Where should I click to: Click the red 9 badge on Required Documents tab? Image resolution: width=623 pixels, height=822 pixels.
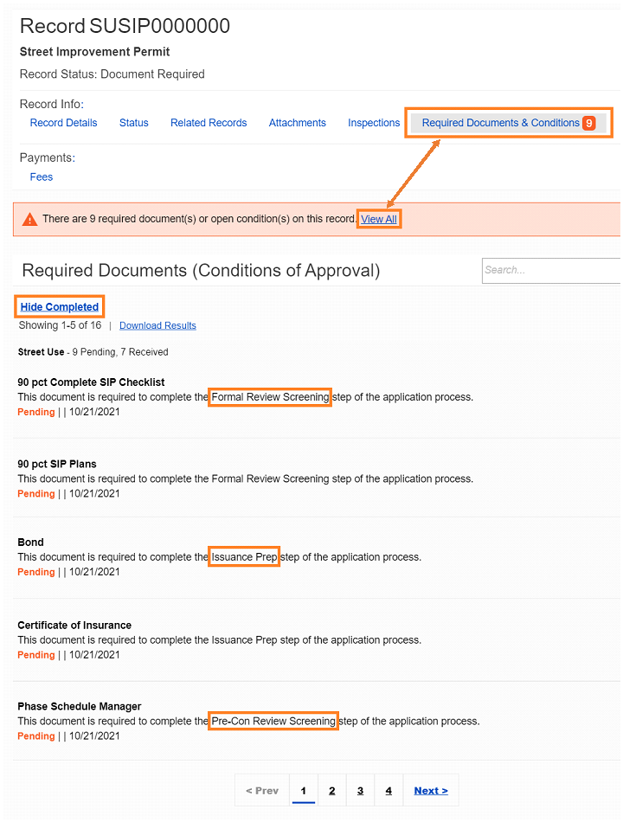click(589, 122)
